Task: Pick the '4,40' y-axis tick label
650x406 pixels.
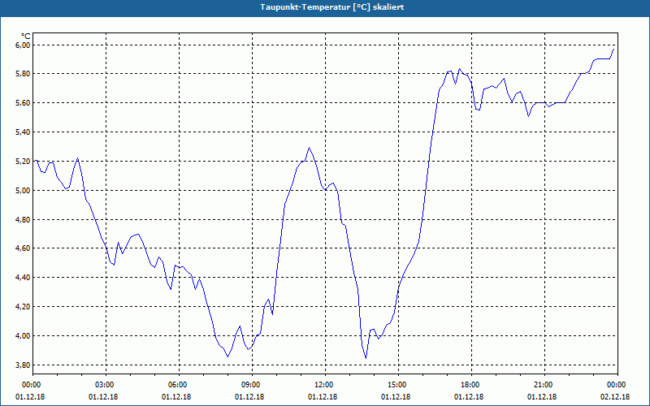Action: pyautogui.click(x=22, y=277)
